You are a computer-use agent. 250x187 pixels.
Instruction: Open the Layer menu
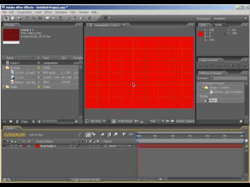(x=38, y=12)
